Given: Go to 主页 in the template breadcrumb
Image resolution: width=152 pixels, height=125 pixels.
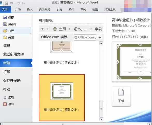Looking at the screenshot, I should (x=62, y=29).
